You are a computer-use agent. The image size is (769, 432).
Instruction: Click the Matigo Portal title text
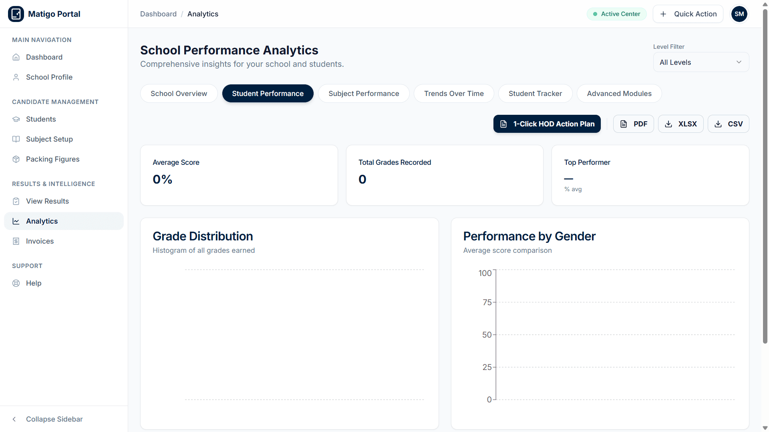54,14
